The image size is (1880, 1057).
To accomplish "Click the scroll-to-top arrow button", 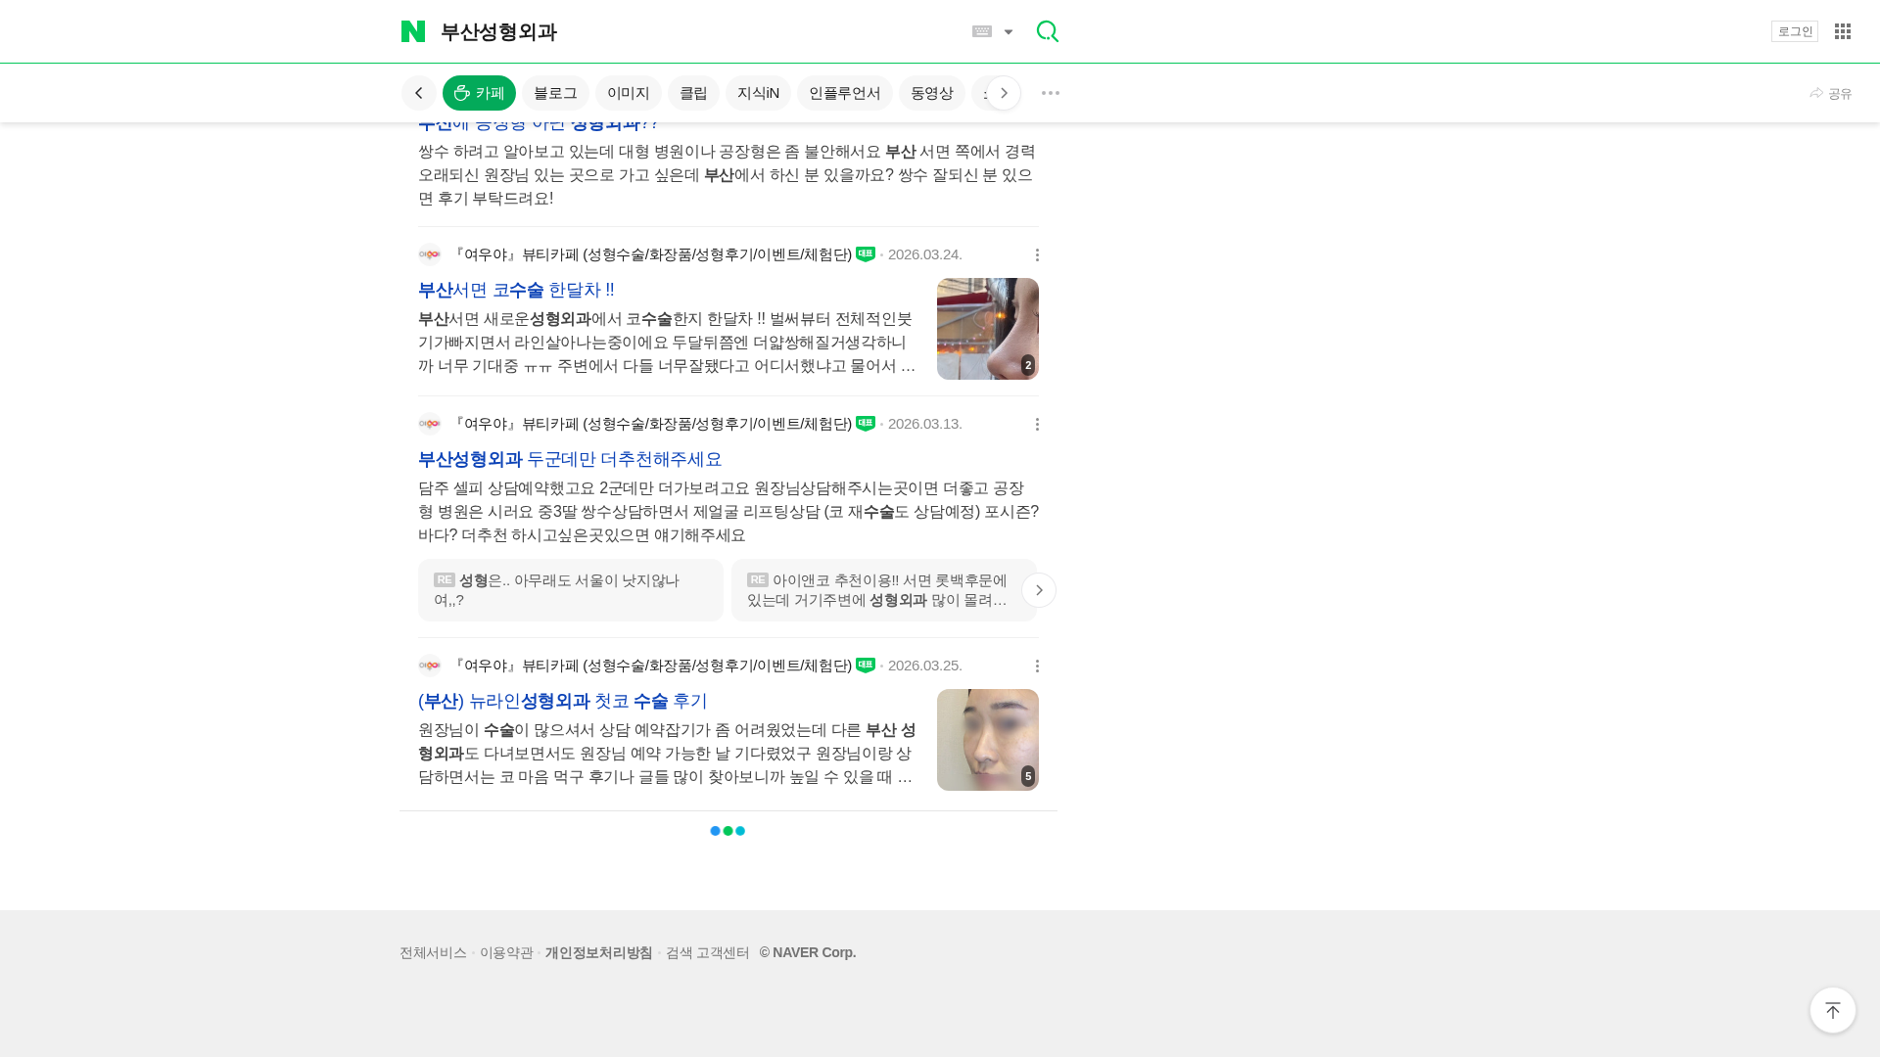I will point(1832,1009).
